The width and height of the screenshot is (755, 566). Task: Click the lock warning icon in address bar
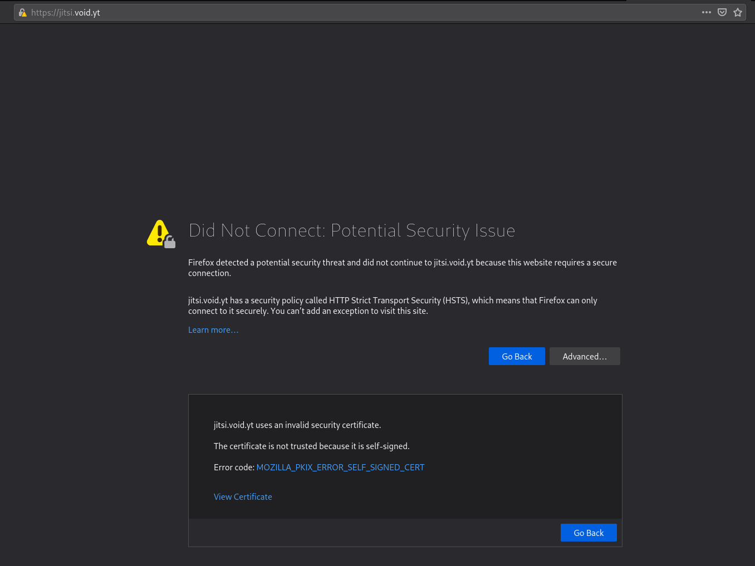pyautogui.click(x=22, y=12)
